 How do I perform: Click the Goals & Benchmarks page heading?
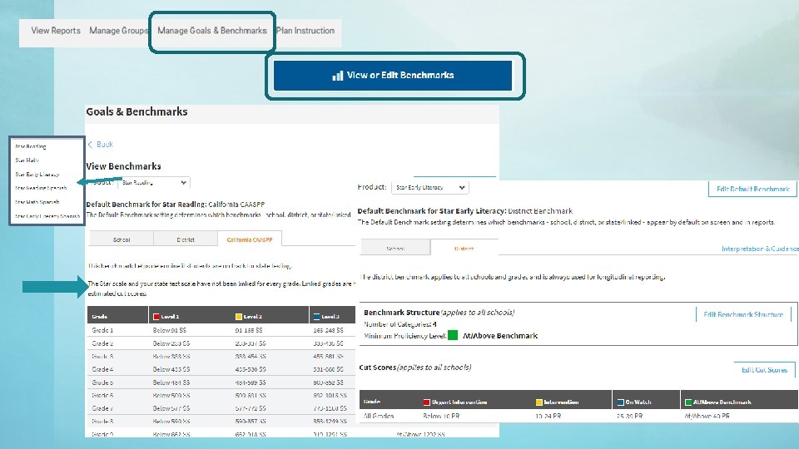136,111
